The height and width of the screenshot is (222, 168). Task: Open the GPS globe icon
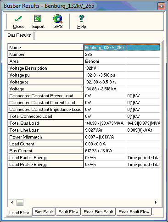[58, 18]
